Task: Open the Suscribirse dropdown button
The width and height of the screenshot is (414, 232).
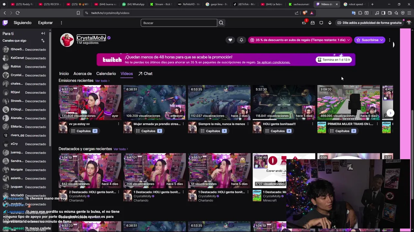Action: (369, 40)
